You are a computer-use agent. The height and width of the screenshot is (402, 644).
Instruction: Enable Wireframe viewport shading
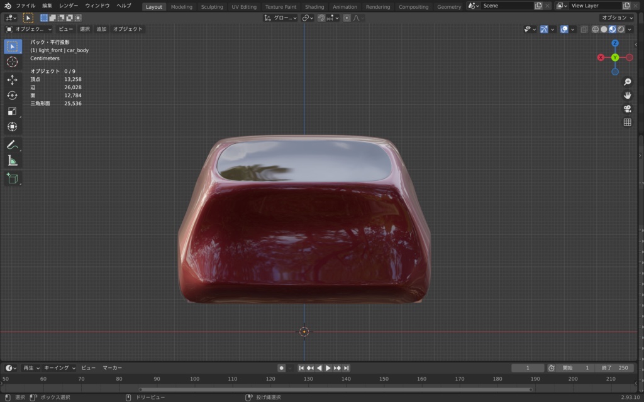coord(595,29)
